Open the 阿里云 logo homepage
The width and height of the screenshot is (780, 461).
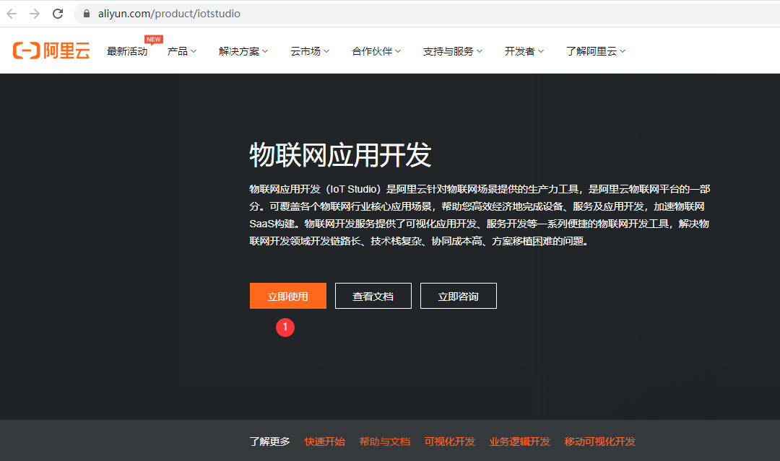[x=51, y=51]
